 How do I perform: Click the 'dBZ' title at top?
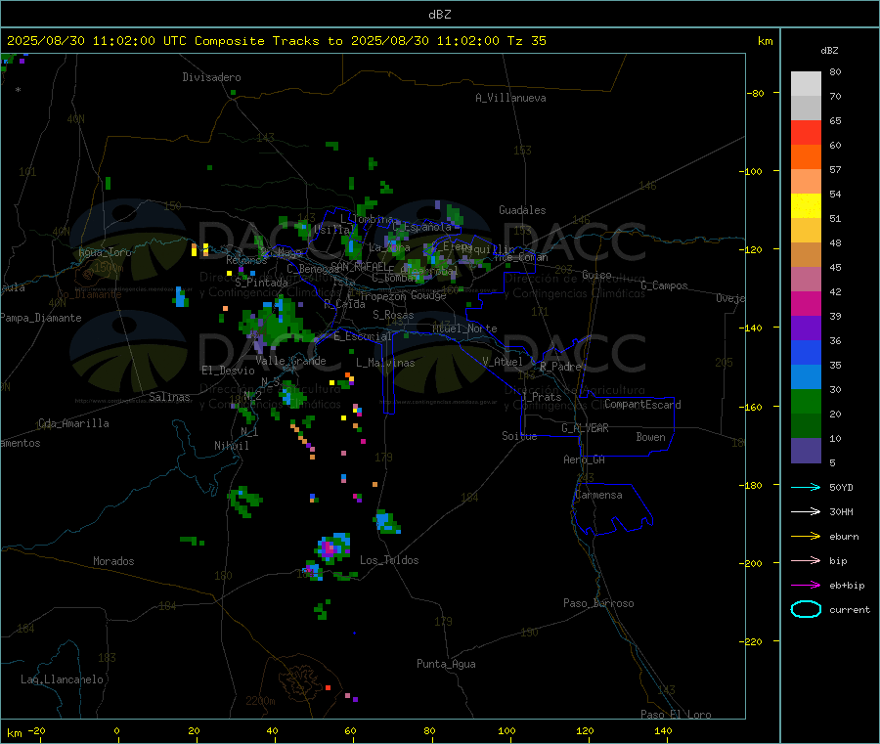(x=440, y=15)
